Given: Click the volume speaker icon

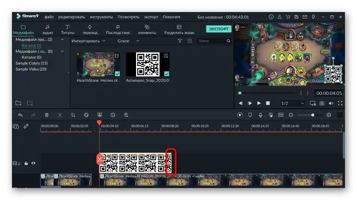Looking at the screenshot, I should 331,103.
